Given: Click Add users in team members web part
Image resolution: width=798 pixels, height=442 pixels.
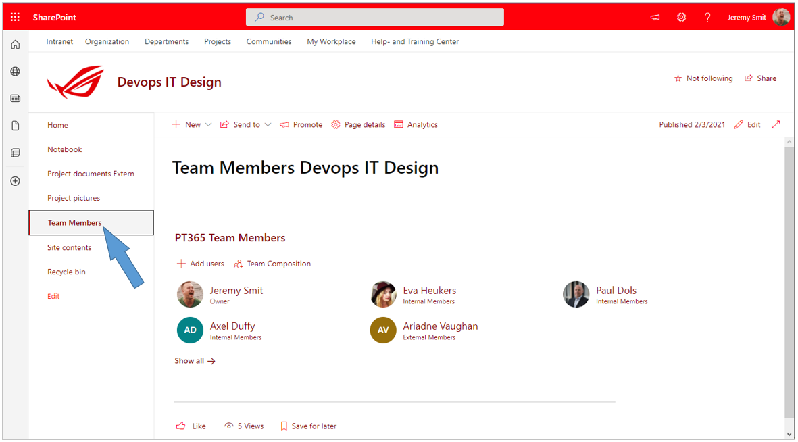Looking at the screenshot, I should click(200, 264).
